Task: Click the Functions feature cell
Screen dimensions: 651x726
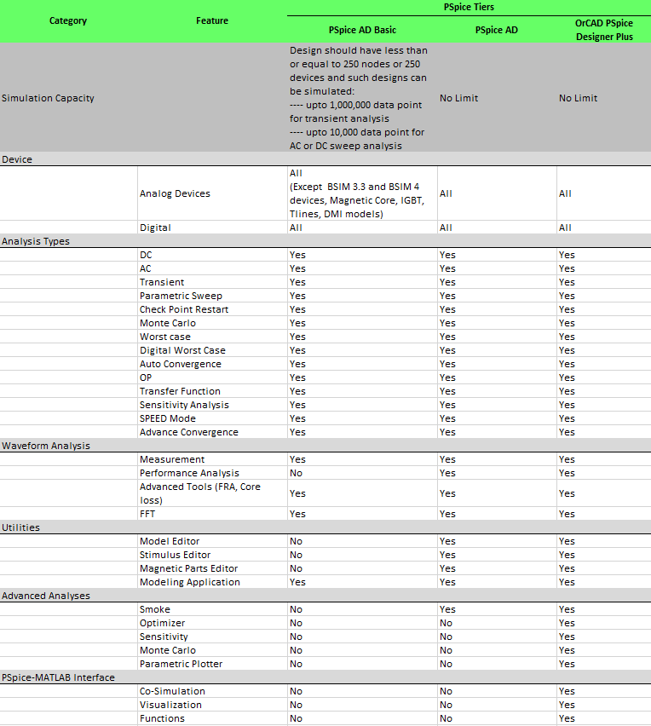Action: (x=212, y=718)
